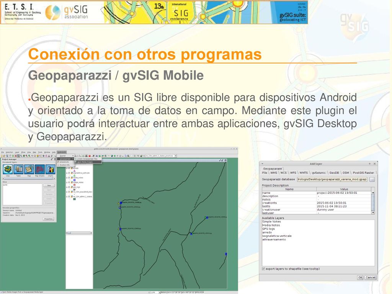Select the JGrasstools menu entry
This screenshot has width=392, height=294.
tap(65, 162)
